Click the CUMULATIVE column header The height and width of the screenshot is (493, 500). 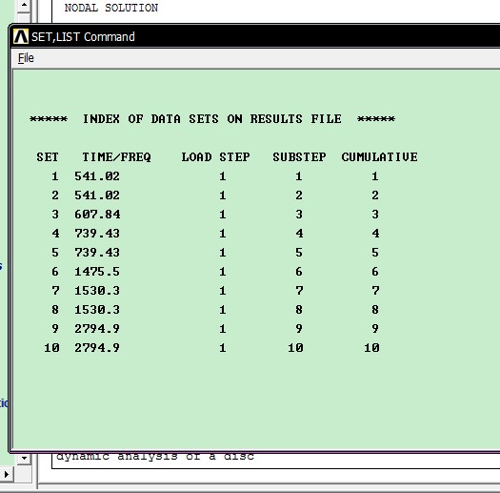[379, 157]
